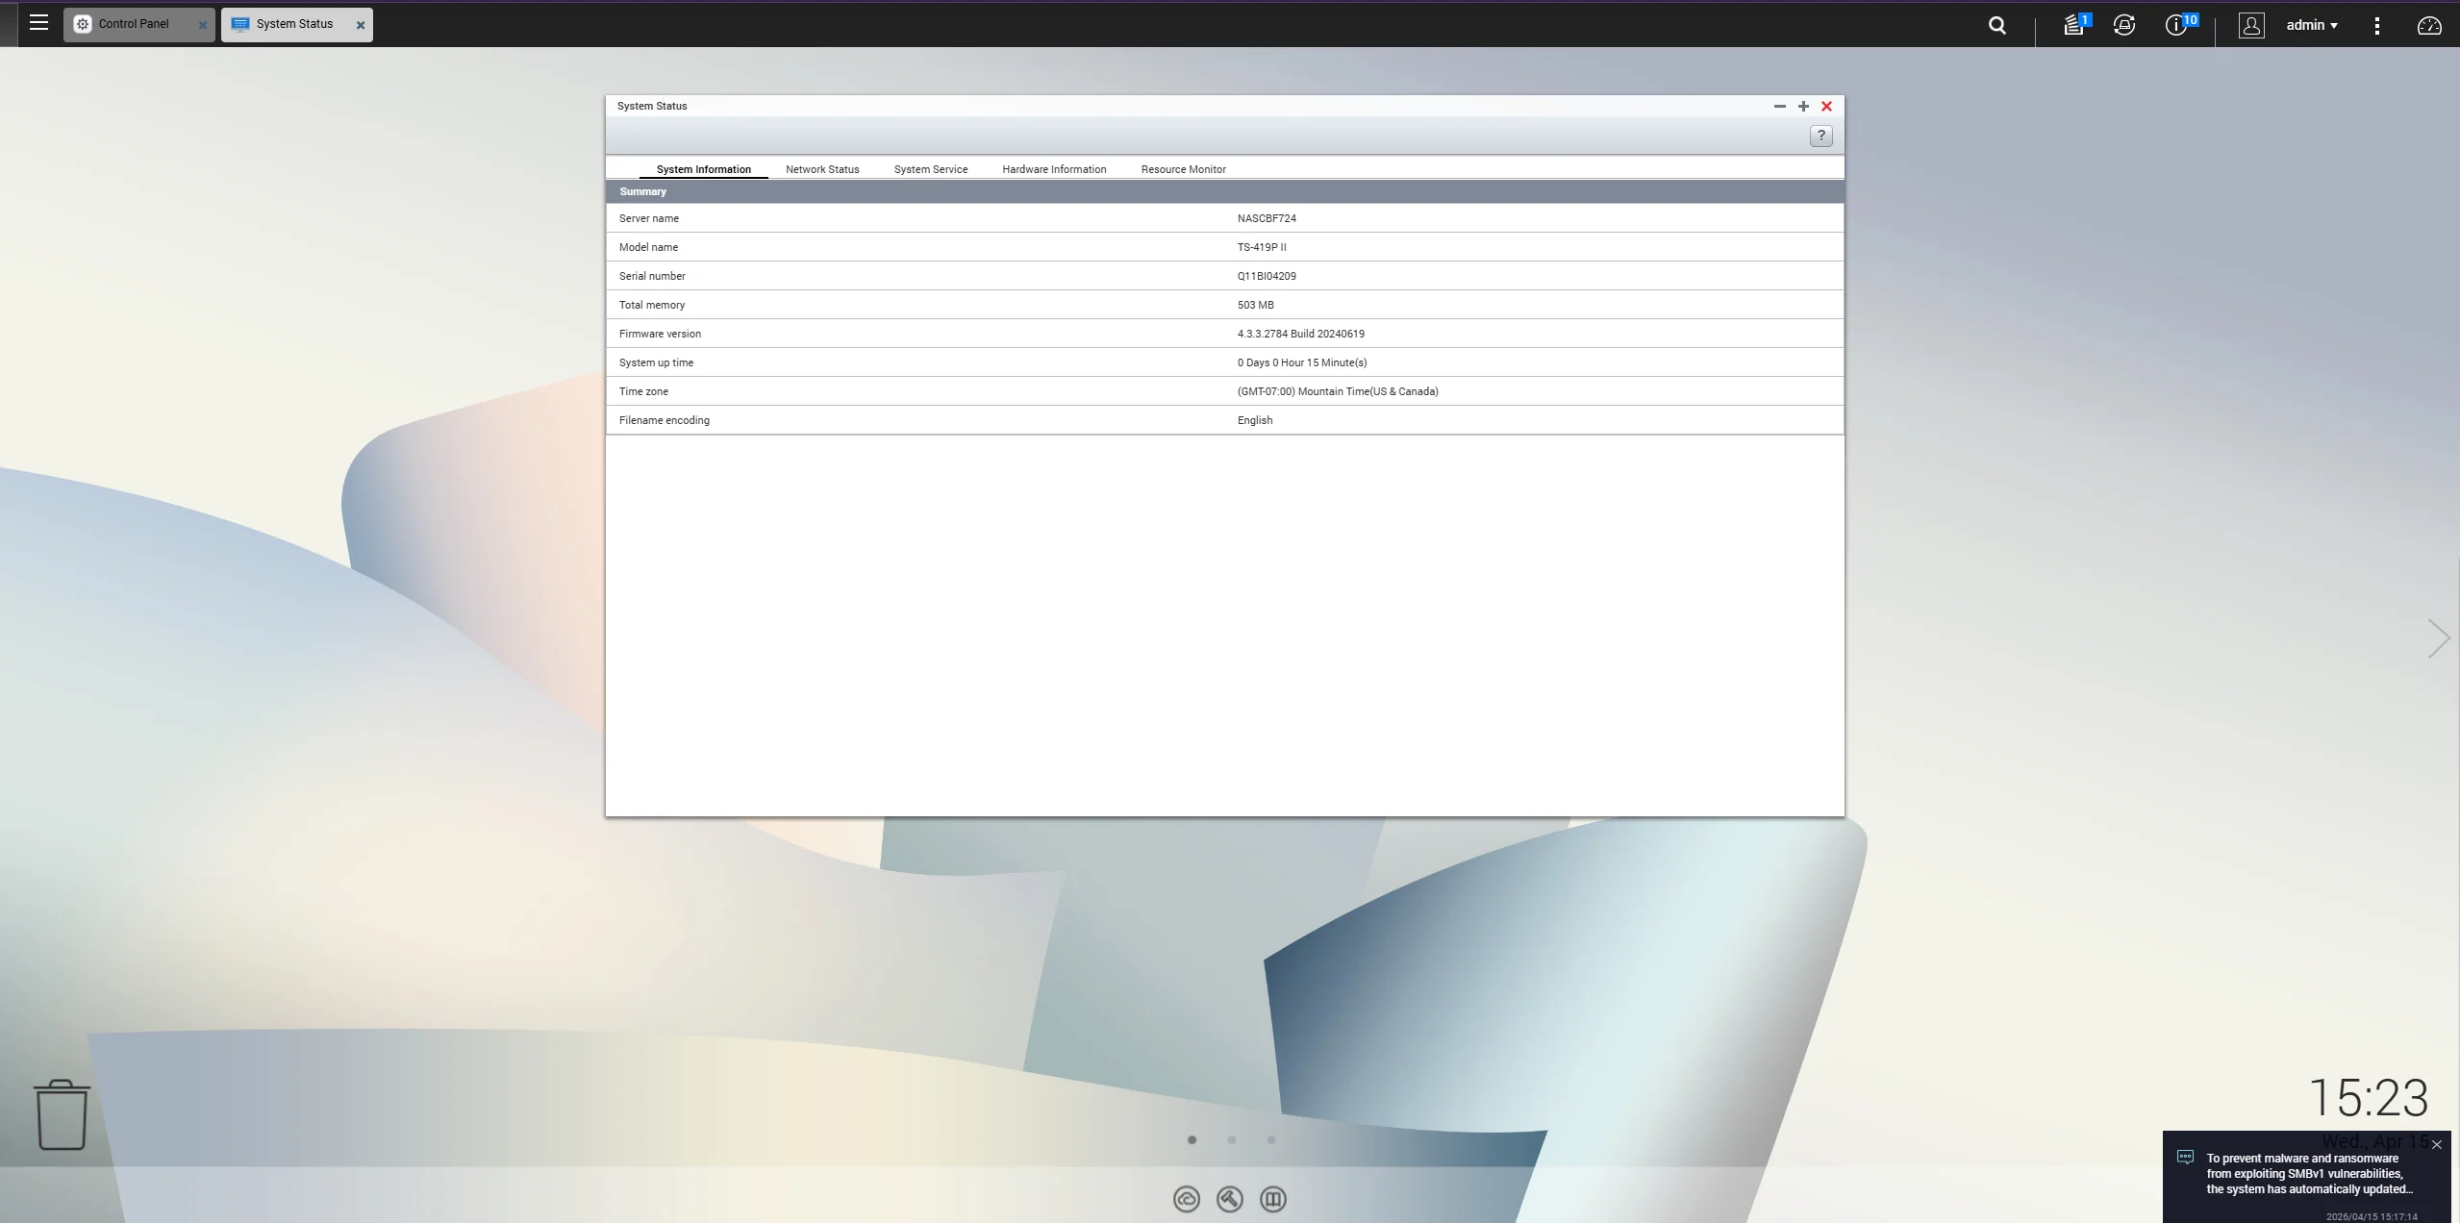Click the notification message bubble icon

(2185, 1158)
